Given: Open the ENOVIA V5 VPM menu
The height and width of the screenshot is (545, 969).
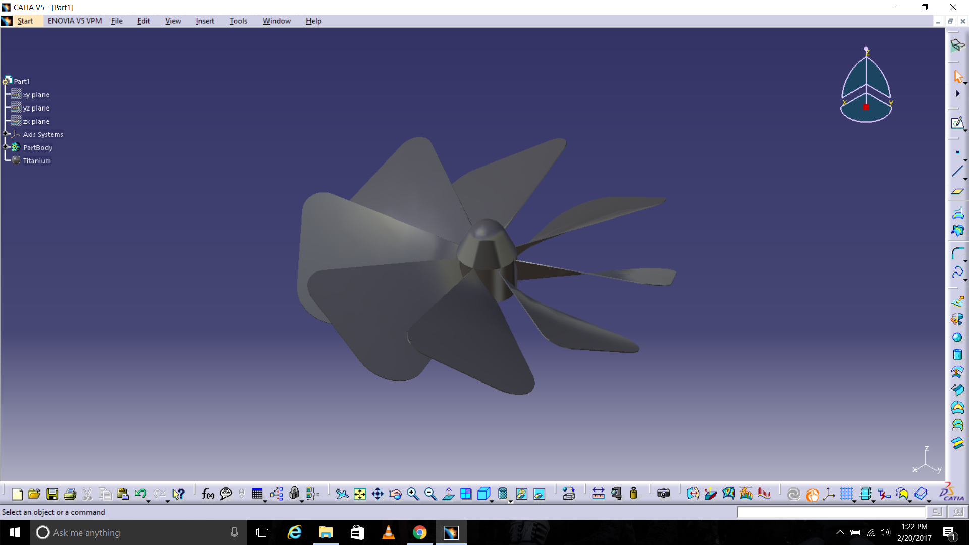Looking at the screenshot, I should [x=75, y=21].
